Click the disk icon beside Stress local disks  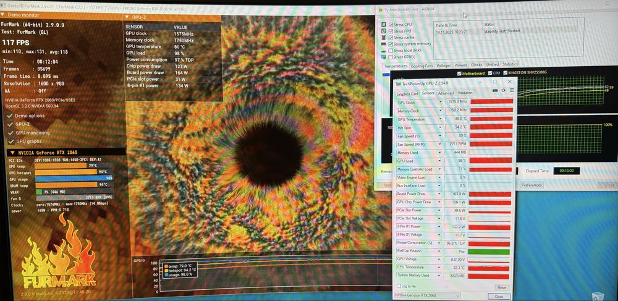(384, 51)
